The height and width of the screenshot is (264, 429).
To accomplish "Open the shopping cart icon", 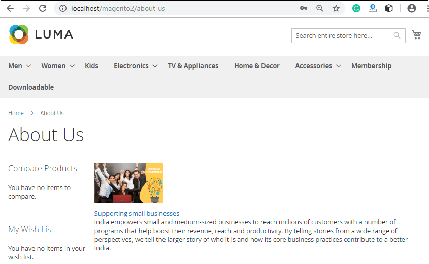I will tap(416, 34).
